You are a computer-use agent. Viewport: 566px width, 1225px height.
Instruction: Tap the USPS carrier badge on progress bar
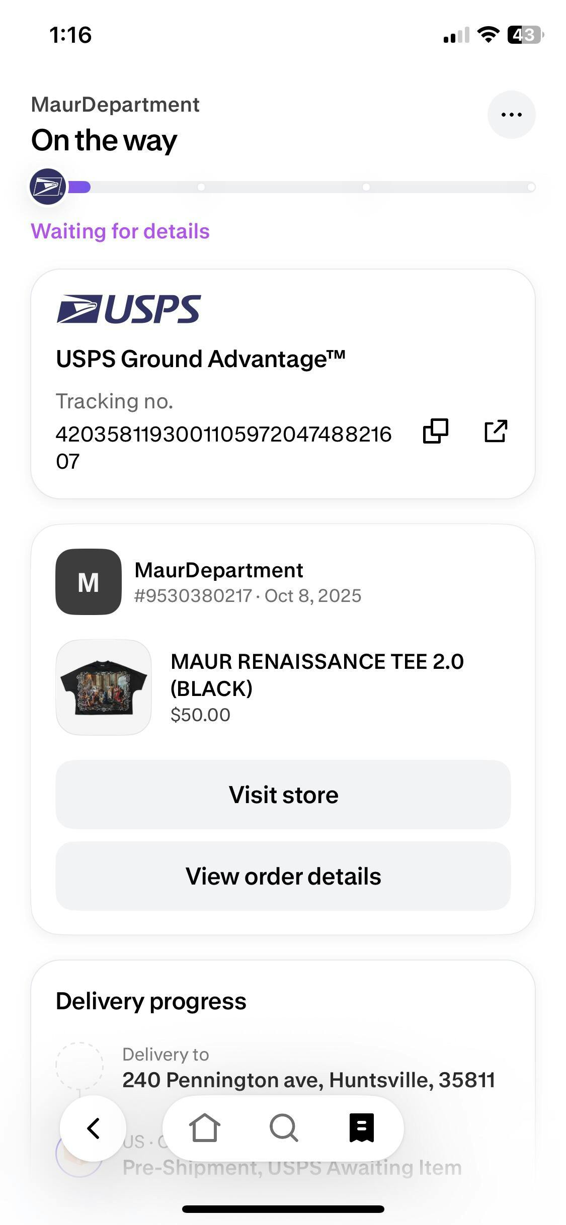pos(48,187)
